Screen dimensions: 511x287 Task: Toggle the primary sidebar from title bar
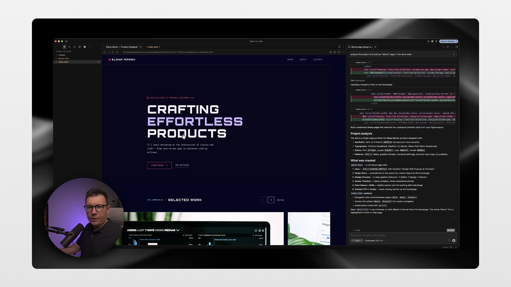[x=66, y=41]
